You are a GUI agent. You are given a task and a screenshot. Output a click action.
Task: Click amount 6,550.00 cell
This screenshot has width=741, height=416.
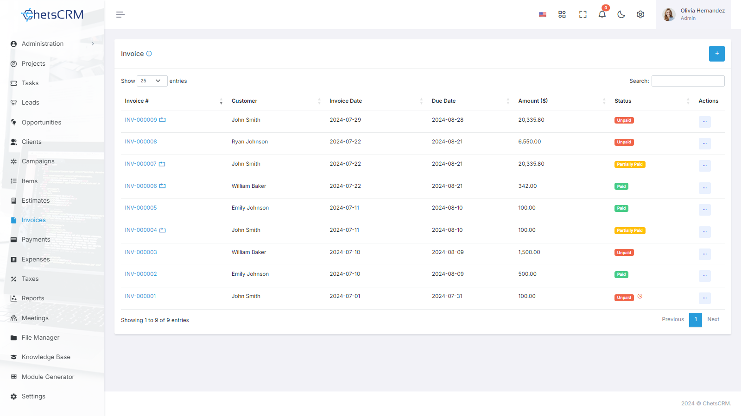[530, 142]
